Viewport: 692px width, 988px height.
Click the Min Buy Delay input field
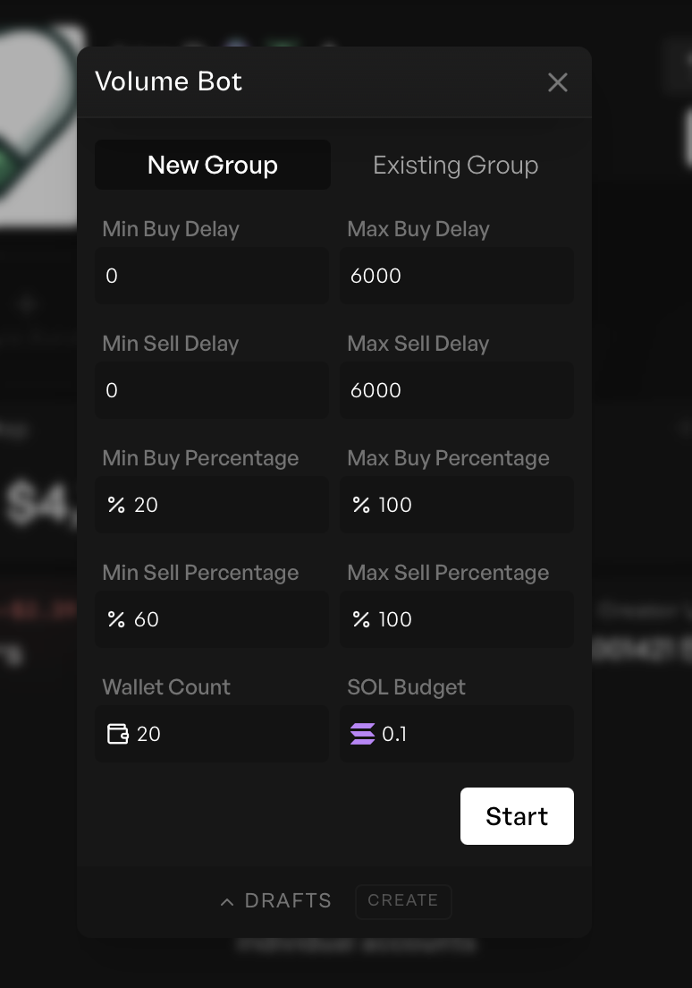coord(212,276)
